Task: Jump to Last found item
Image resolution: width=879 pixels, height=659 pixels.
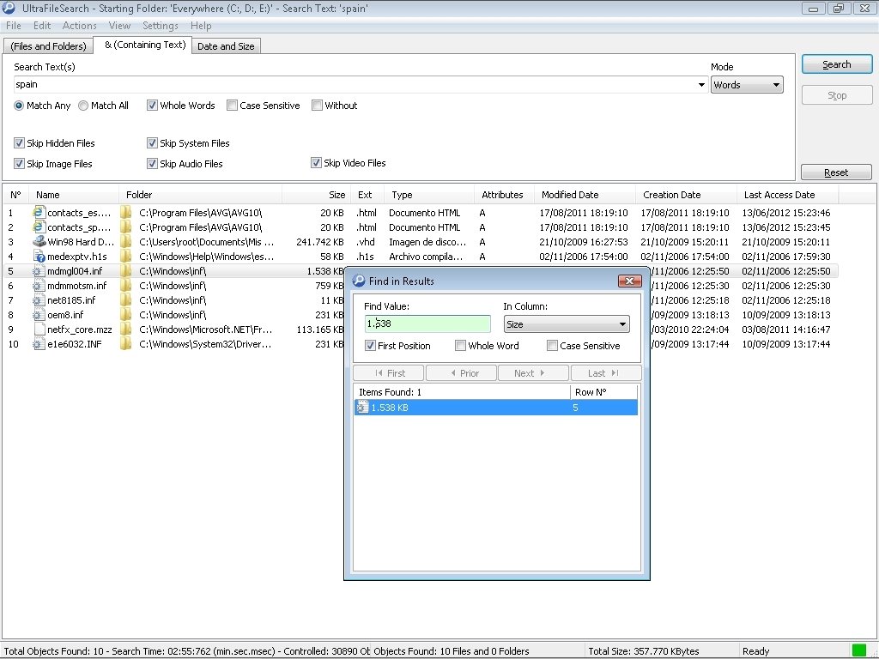Action: [606, 373]
